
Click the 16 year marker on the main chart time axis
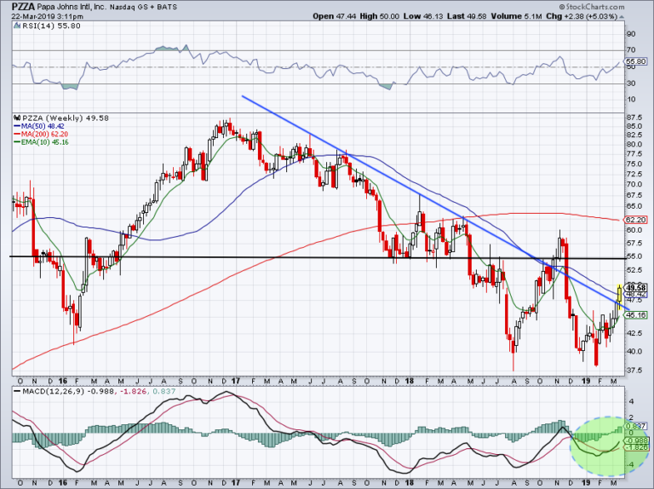click(62, 381)
